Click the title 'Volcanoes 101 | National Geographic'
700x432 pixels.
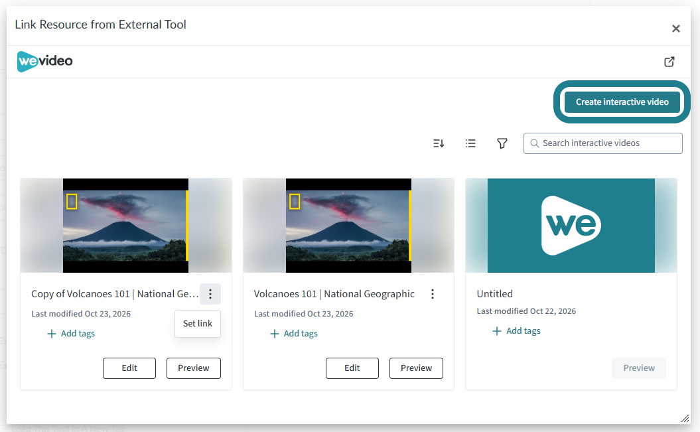(334, 294)
